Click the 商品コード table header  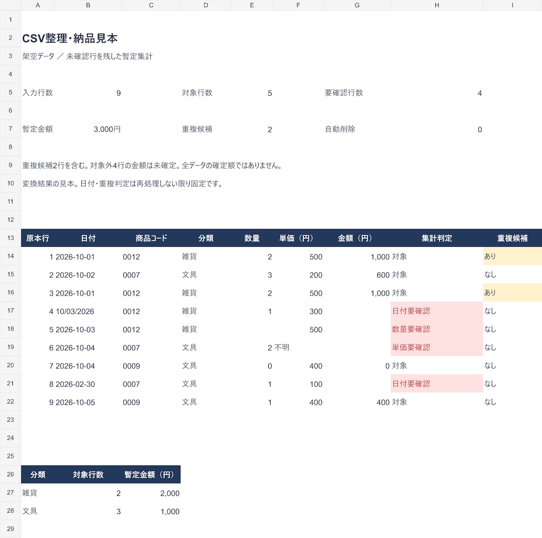coord(151,238)
